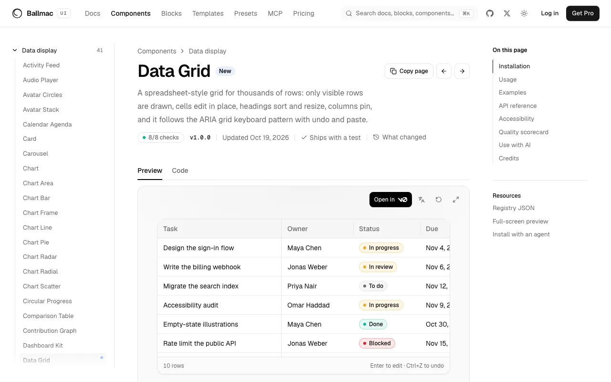Open the Registry JSON resource link

pyautogui.click(x=514, y=208)
